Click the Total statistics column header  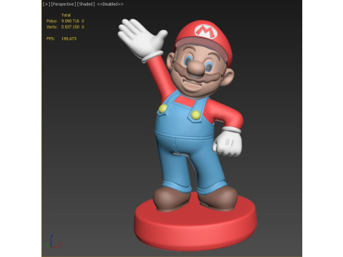66,15
